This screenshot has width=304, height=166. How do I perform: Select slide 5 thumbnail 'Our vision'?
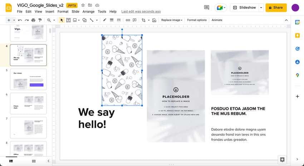click(x=28, y=79)
